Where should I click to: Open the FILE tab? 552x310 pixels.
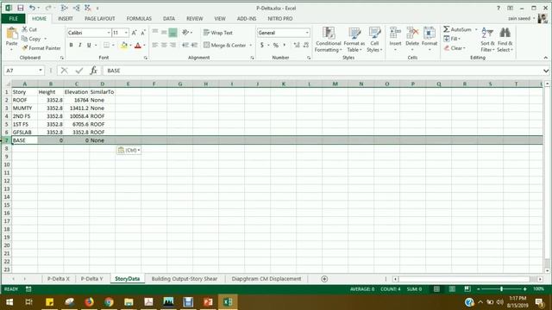tap(14, 19)
